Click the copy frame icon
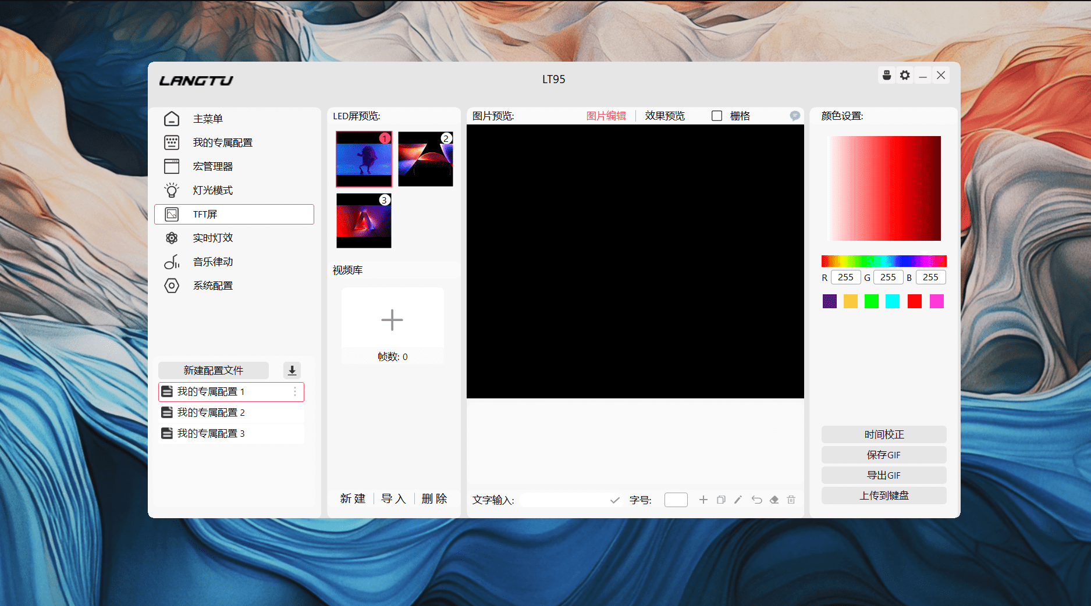This screenshot has height=606, width=1091. pos(721,500)
